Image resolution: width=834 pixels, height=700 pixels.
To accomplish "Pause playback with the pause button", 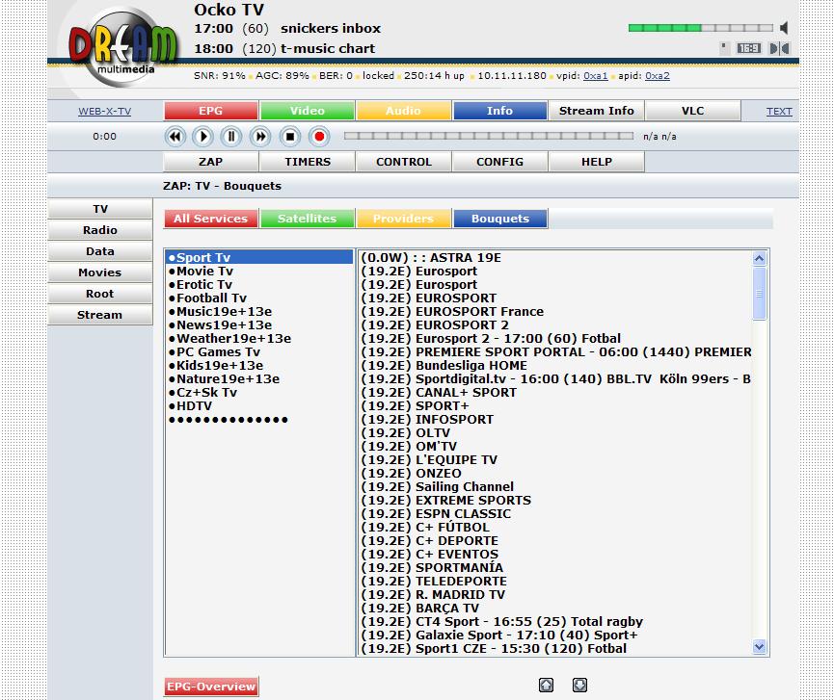I will click(x=231, y=137).
